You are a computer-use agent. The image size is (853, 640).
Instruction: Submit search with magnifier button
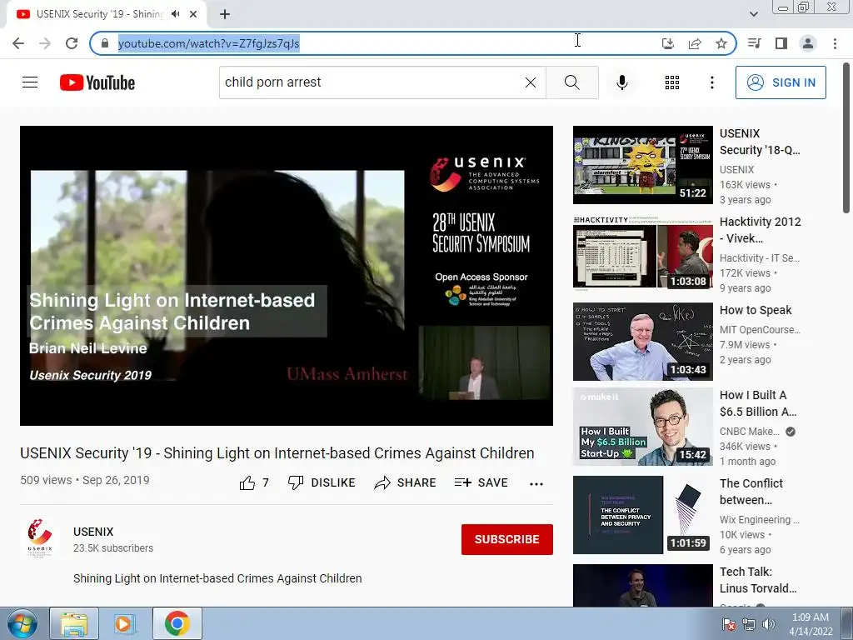(x=571, y=82)
